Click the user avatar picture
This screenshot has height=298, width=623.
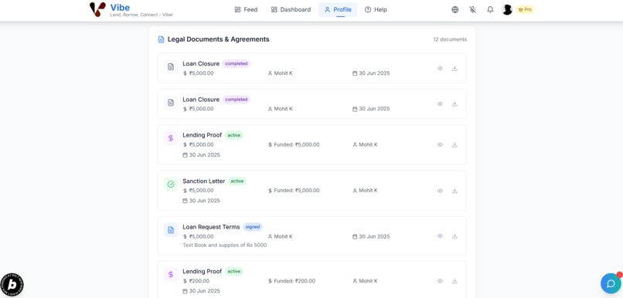[507, 9]
